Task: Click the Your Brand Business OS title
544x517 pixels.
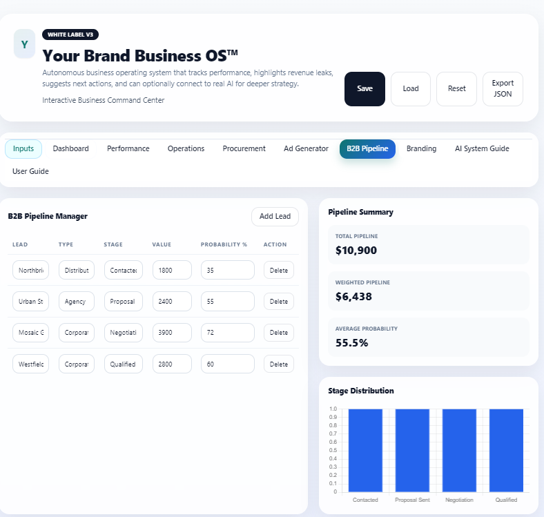Action: pyautogui.click(x=140, y=56)
